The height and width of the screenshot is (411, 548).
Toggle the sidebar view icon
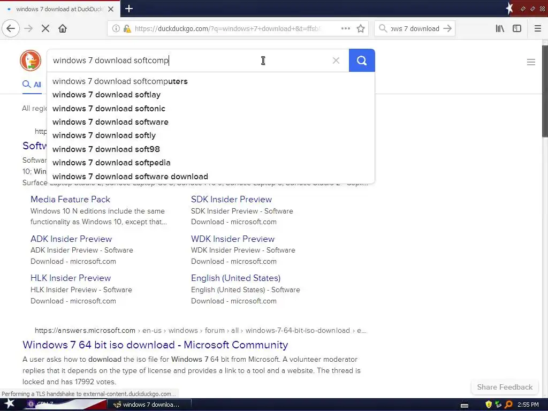pyautogui.click(x=517, y=29)
